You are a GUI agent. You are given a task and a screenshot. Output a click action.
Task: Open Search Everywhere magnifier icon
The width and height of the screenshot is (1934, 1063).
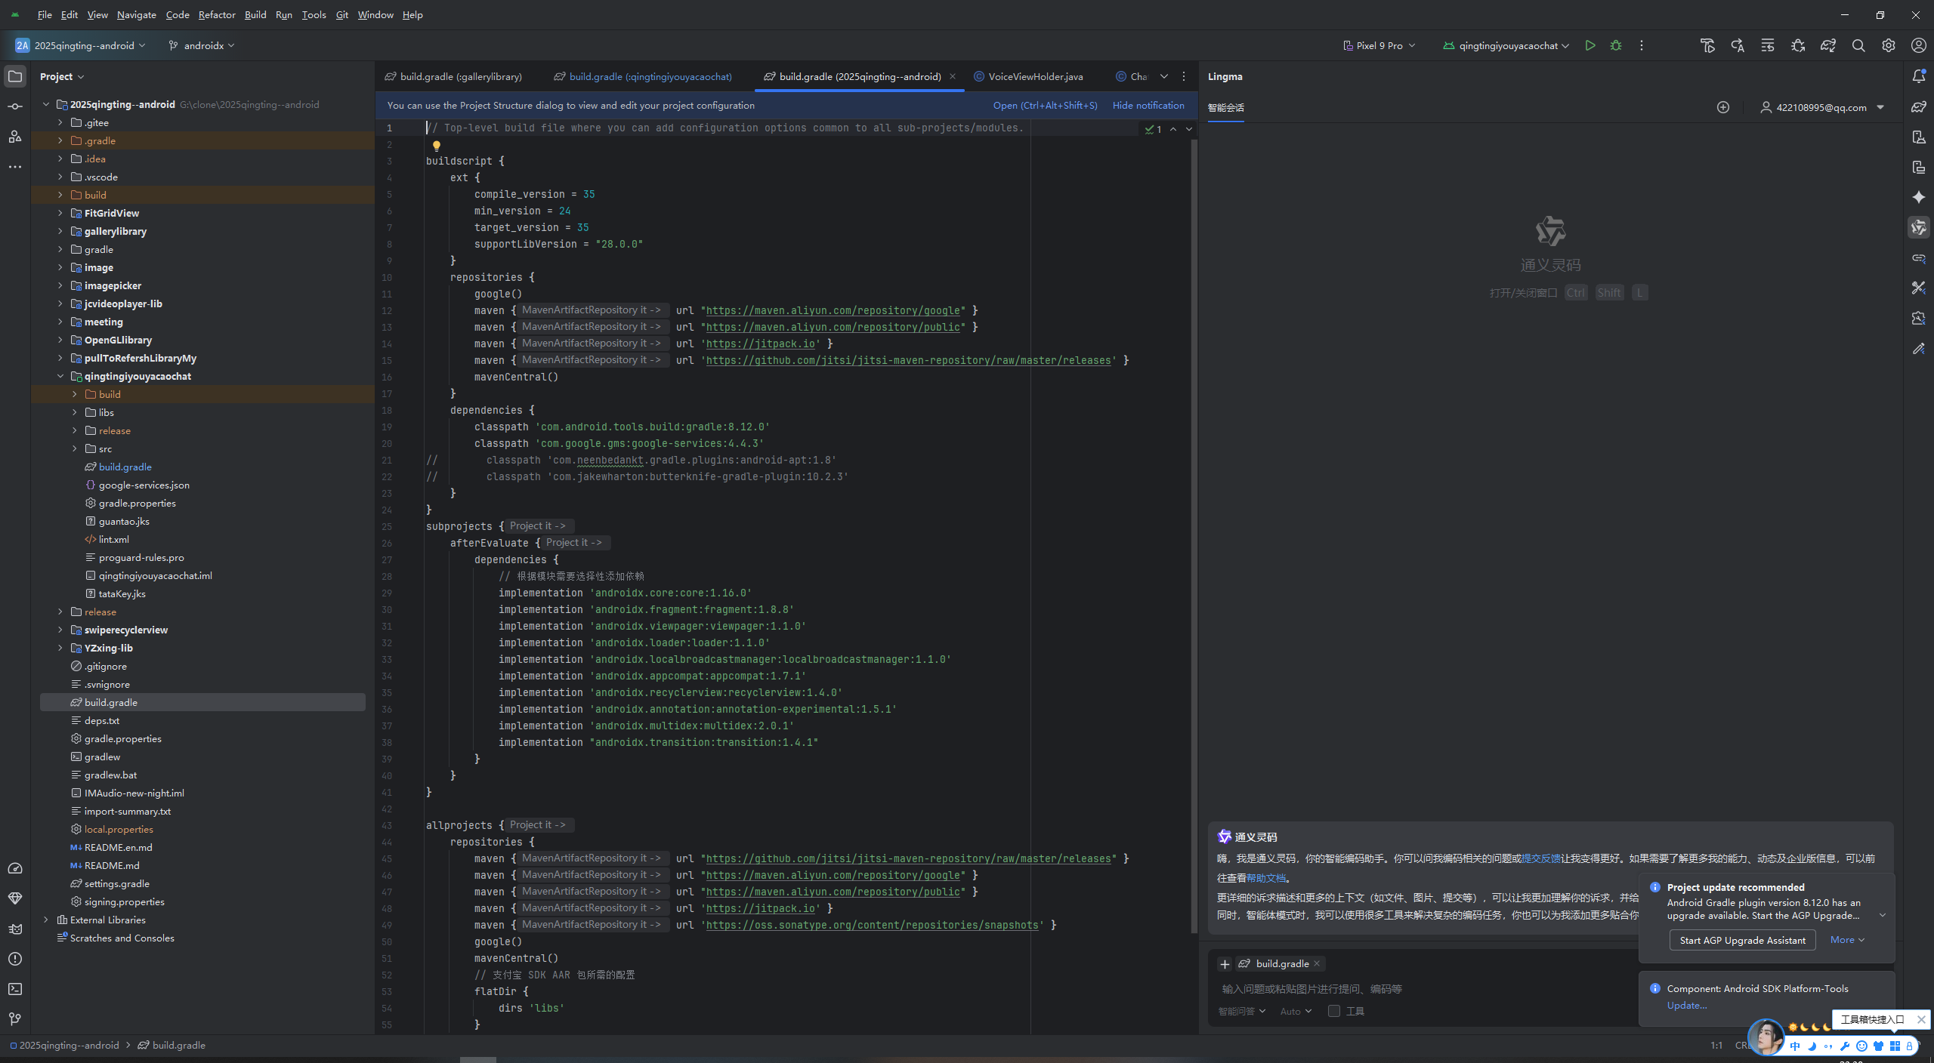pos(1858,45)
